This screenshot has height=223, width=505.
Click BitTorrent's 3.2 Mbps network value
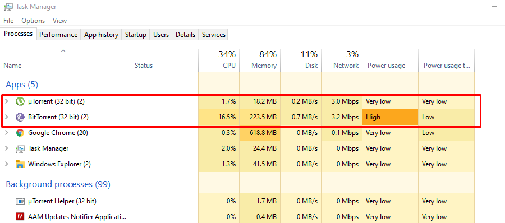[345, 117]
